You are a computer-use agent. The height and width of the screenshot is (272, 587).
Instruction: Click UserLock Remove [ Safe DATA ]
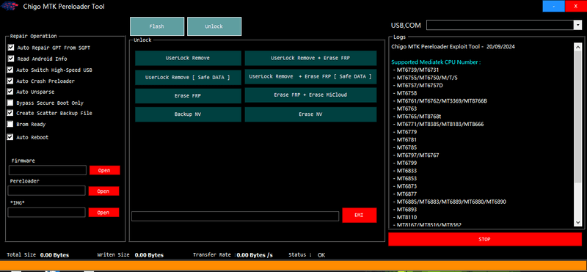(x=188, y=78)
